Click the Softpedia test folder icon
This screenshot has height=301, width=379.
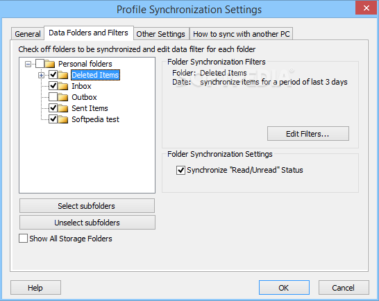(63, 119)
